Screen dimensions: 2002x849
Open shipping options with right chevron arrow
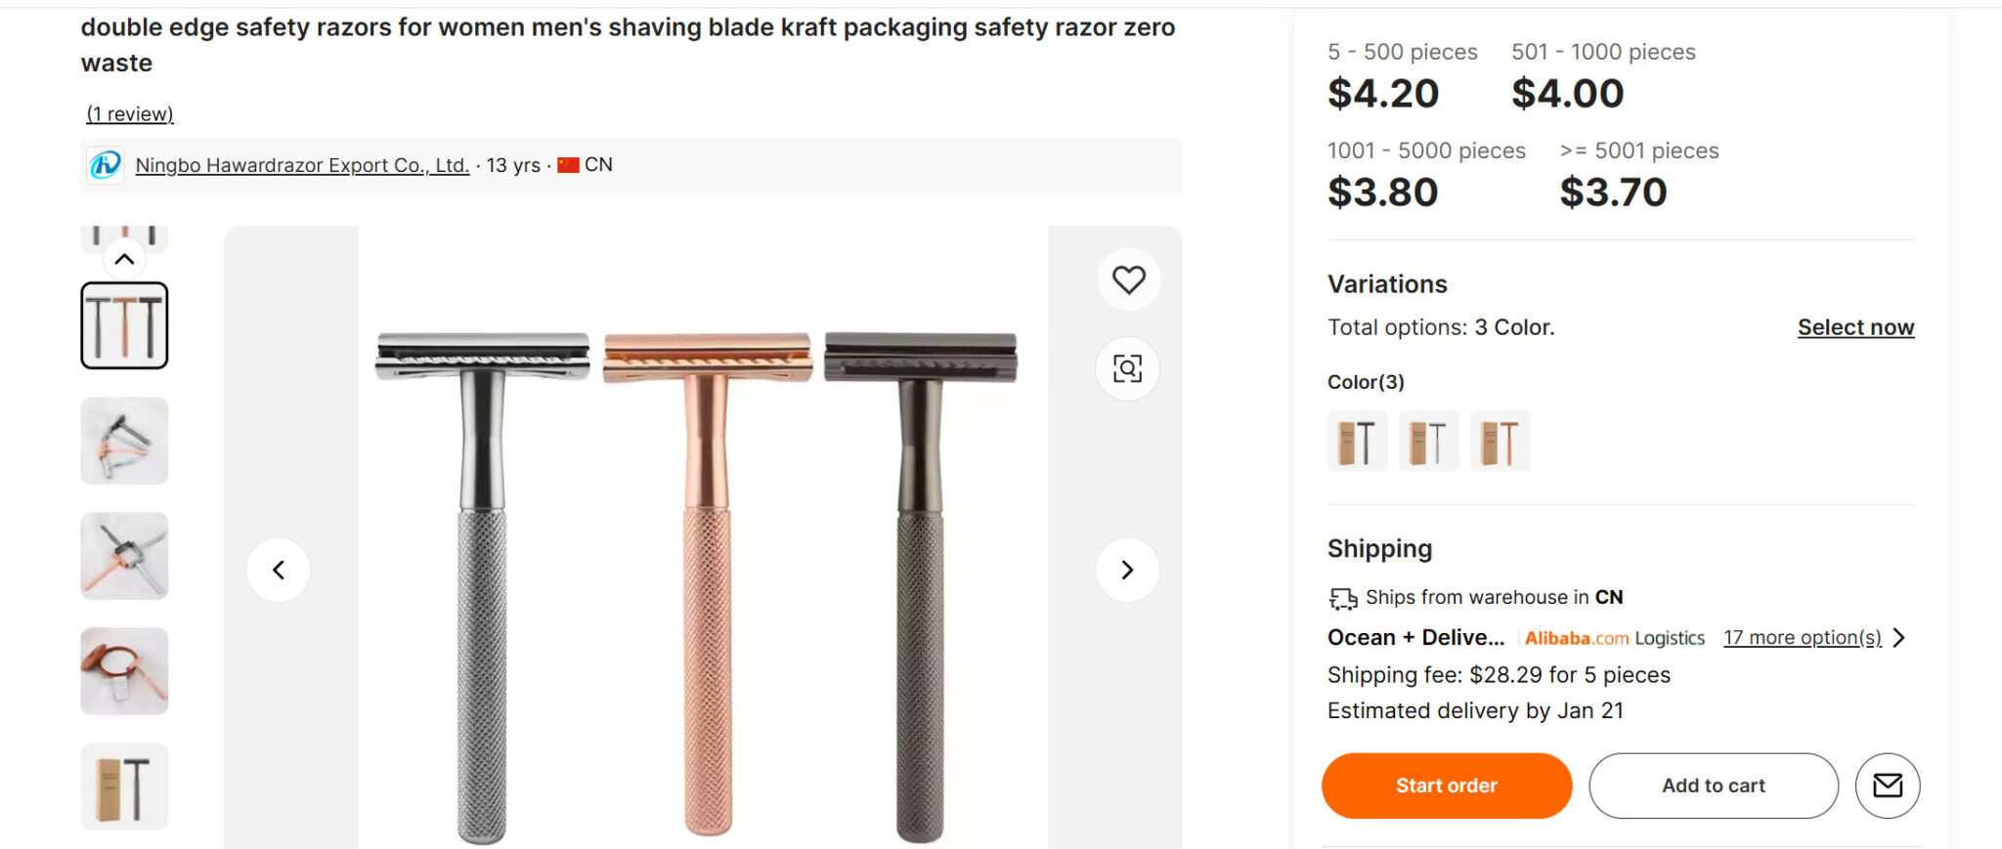[x=1897, y=637]
